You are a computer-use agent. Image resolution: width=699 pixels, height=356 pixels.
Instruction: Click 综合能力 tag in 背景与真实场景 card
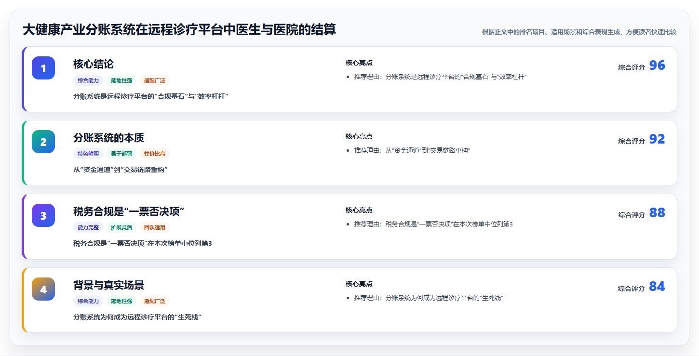pos(88,302)
